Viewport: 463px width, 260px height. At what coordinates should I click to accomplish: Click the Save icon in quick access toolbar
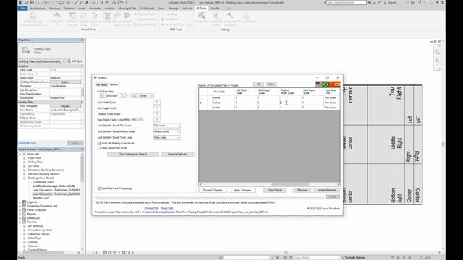tap(32, 2)
